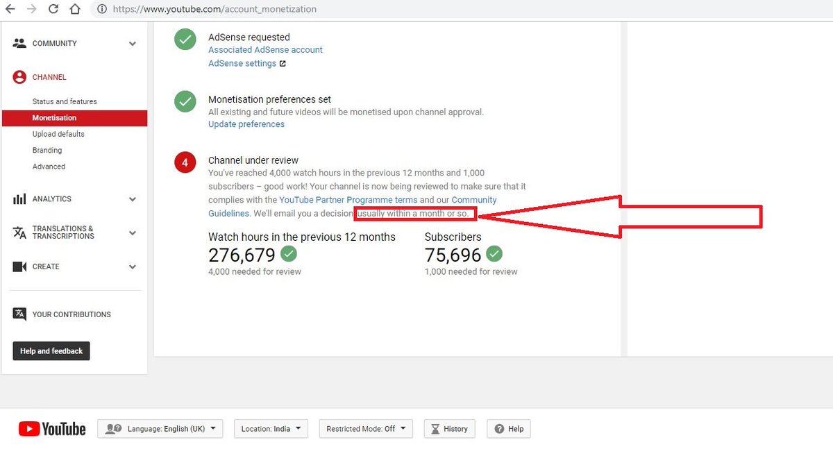Click the external link icon beside AdSense settings
The height and width of the screenshot is (449, 833).
[x=283, y=64]
